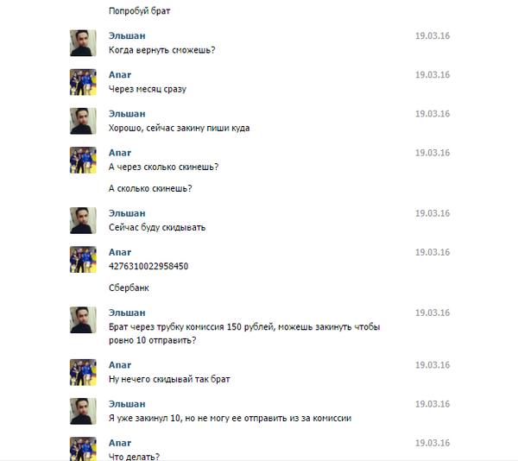This screenshot has height=461, width=518.
Task: Click the Эльшан name above 'Сейчас буду скидывать'
Action: click(x=127, y=213)
